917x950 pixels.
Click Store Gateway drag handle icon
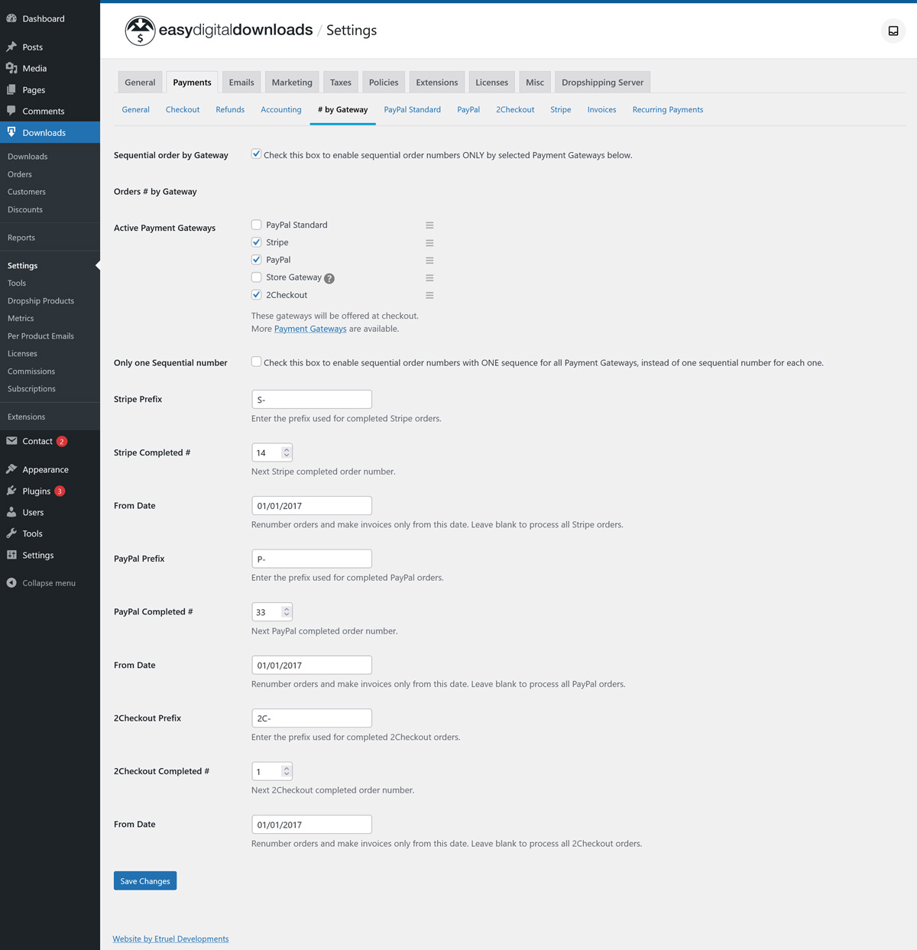click(429, 278)
